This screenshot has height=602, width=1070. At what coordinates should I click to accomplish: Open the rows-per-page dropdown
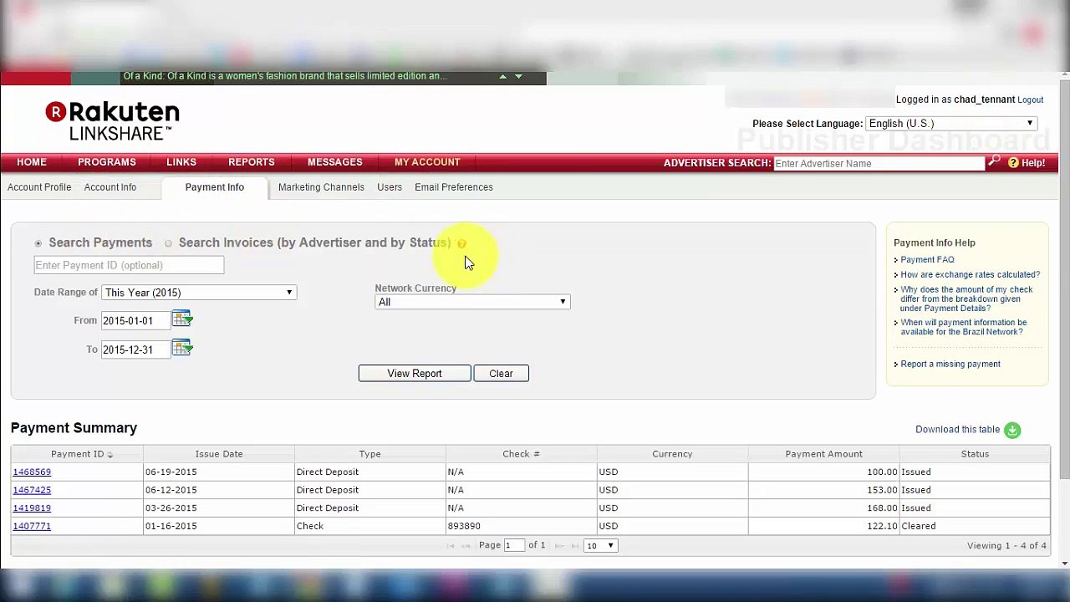click(x=600, y=545)
